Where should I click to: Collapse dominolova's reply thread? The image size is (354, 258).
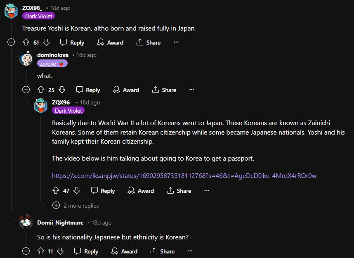point(26,90)
